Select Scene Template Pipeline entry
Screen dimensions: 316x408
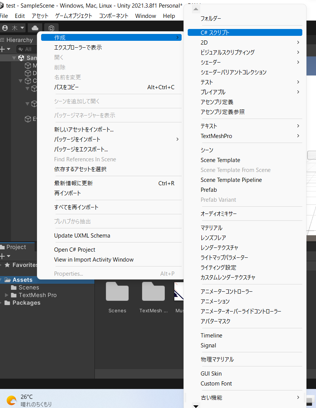pos(245,180)
